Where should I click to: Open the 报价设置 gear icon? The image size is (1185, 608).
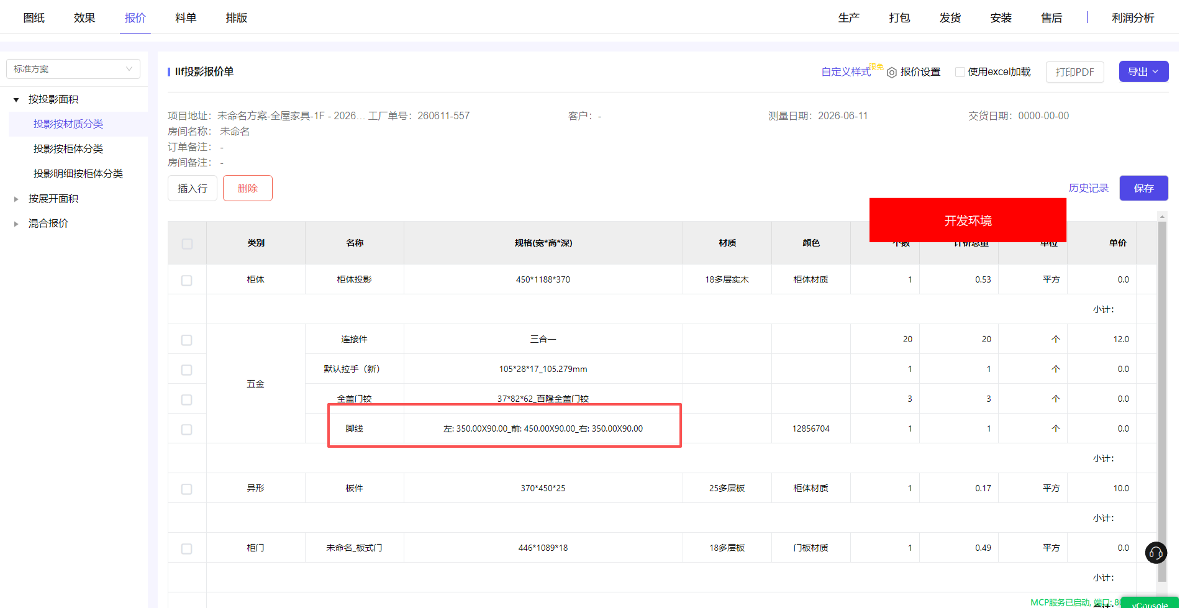click(892, 73)
